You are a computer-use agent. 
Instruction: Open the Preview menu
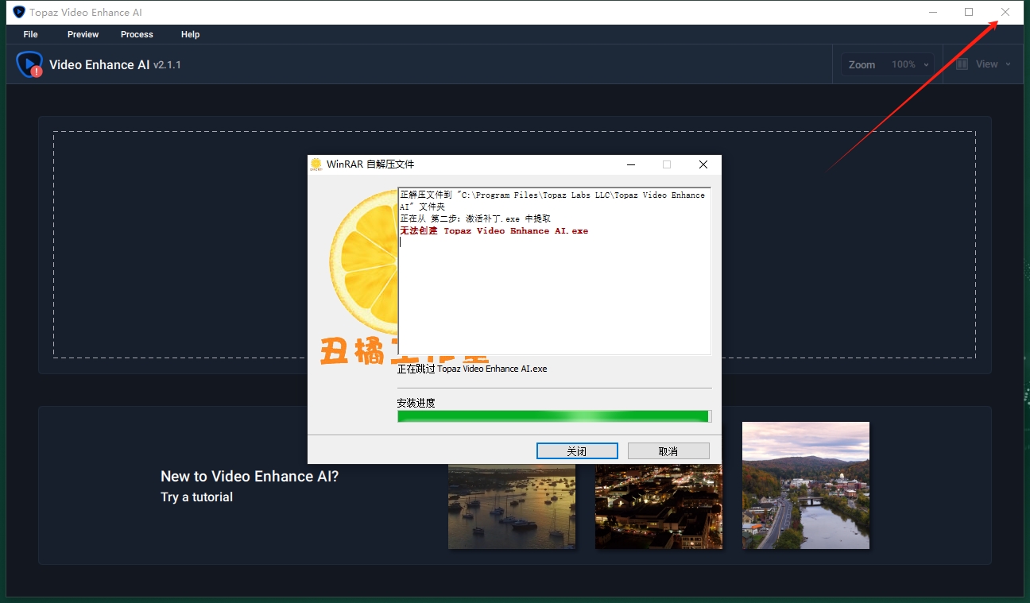(x=83, y=34)
